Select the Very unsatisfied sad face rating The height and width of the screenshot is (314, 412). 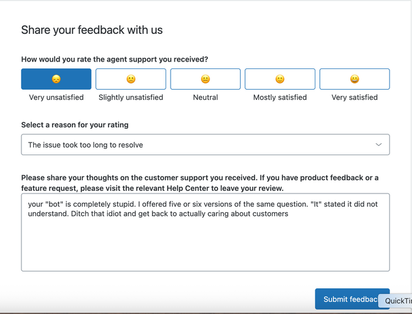(x=56, y=79)
